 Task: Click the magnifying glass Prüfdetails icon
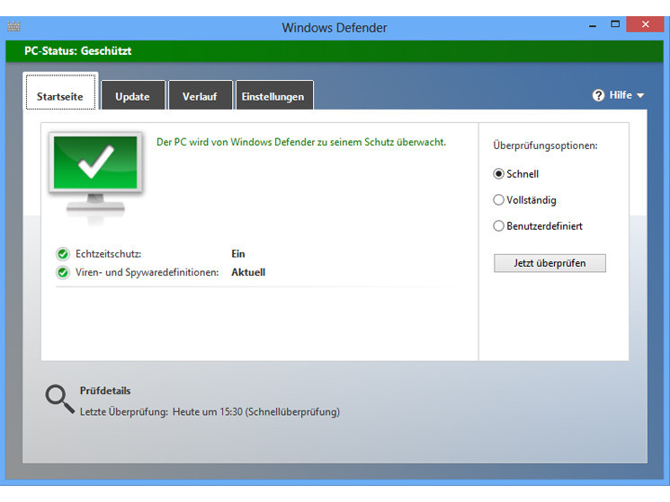click(60, 400)
